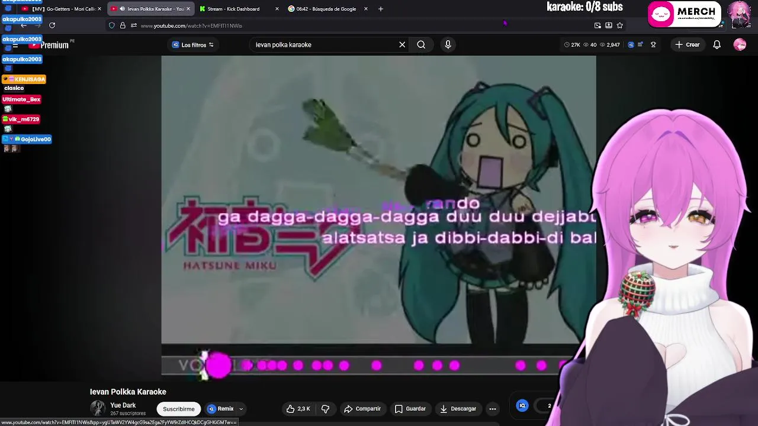The height and width of the screenshot is (426, 758).
Task: Close the Búsqueda de Google tab
Action: (x=366, y=9)
